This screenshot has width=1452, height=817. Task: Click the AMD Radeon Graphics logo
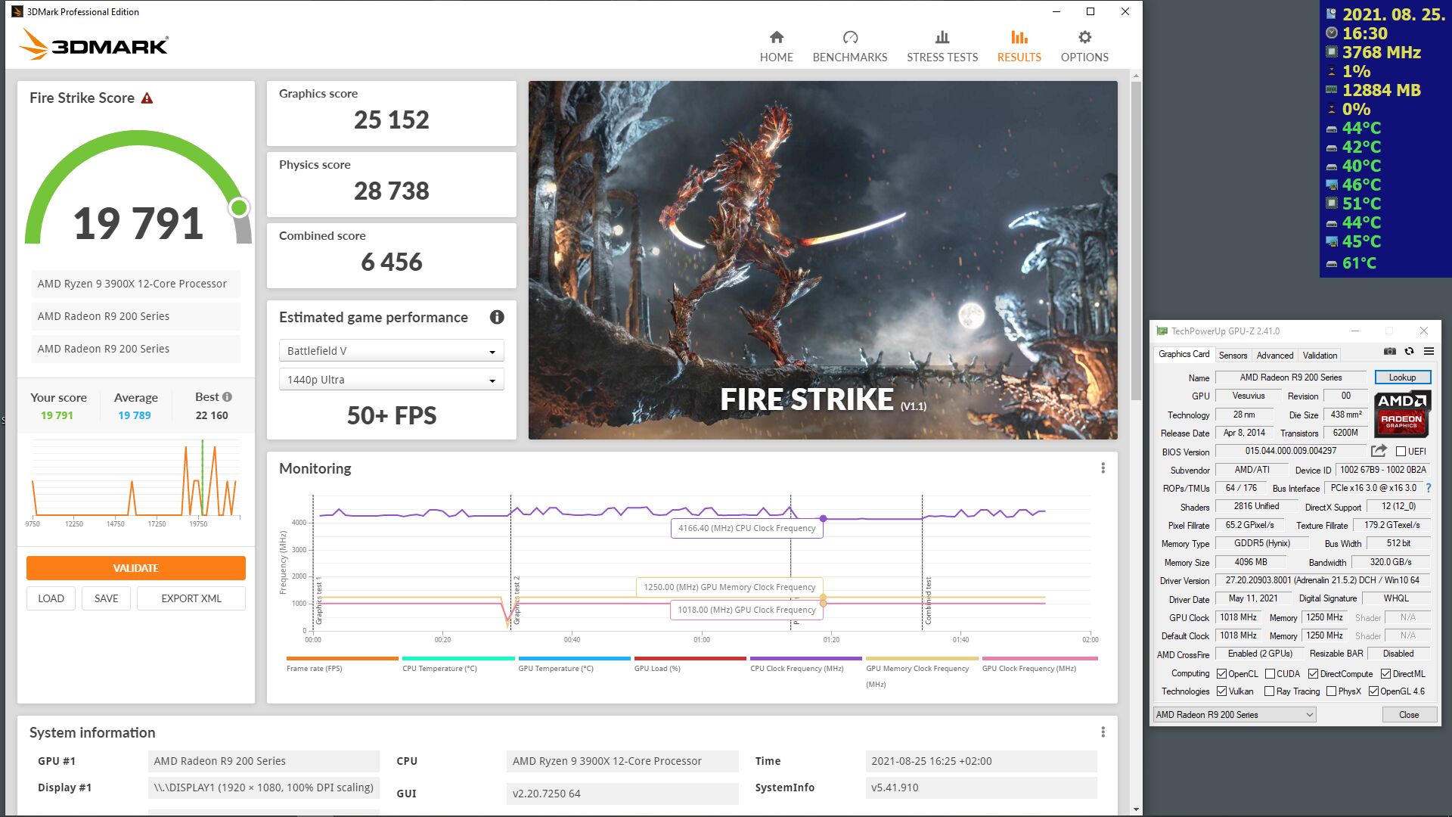[1401, 414]
